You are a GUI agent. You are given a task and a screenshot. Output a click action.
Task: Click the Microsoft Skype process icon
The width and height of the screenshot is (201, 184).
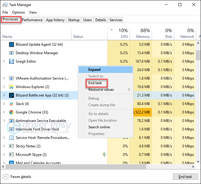click(12, 155)
